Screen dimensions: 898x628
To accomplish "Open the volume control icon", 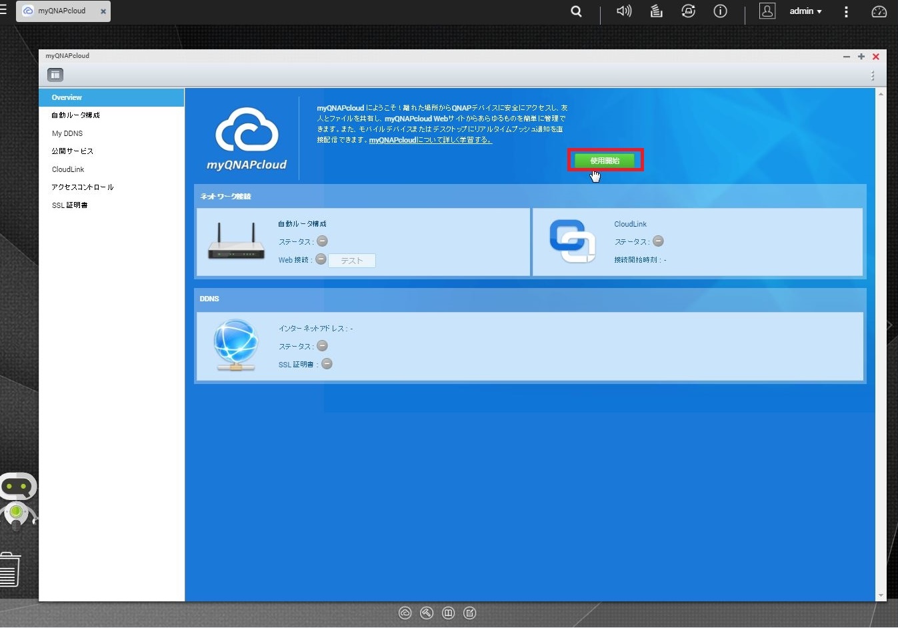I will 624,11.
